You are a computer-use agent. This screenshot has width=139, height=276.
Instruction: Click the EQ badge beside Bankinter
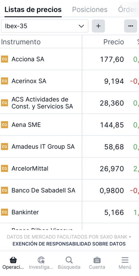[5, 212]
